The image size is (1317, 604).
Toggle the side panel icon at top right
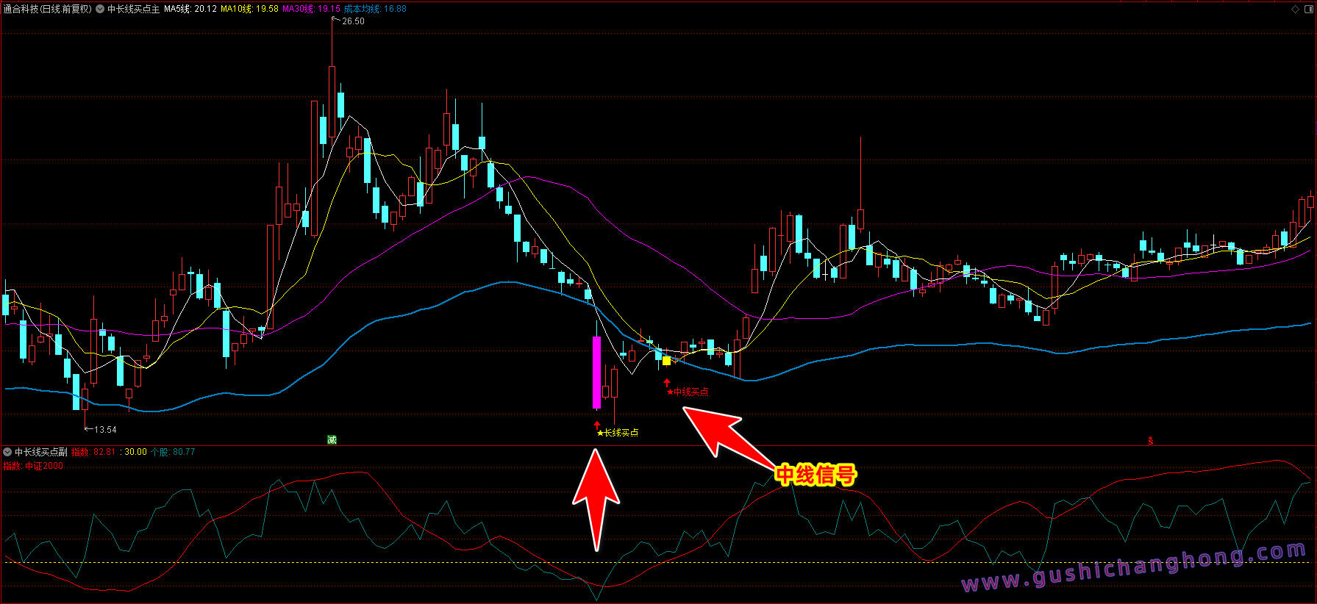[1308, 9]
